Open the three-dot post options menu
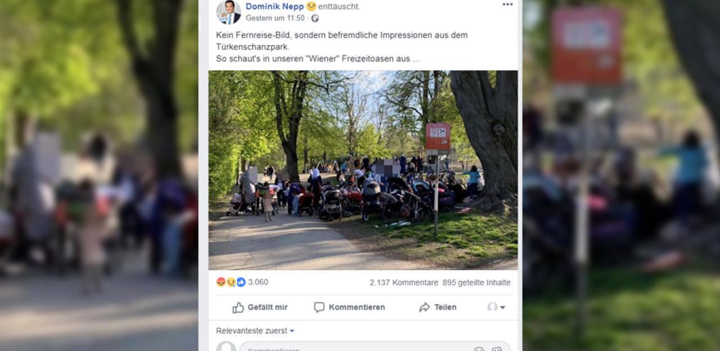720x351 pixels. point(507,4)
